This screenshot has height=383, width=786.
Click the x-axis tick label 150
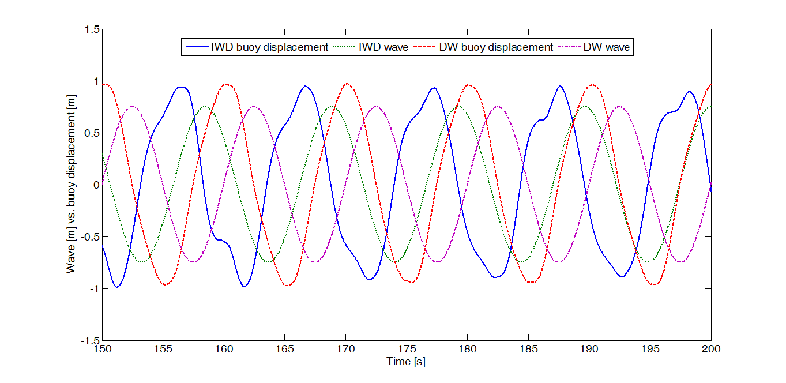102,349
